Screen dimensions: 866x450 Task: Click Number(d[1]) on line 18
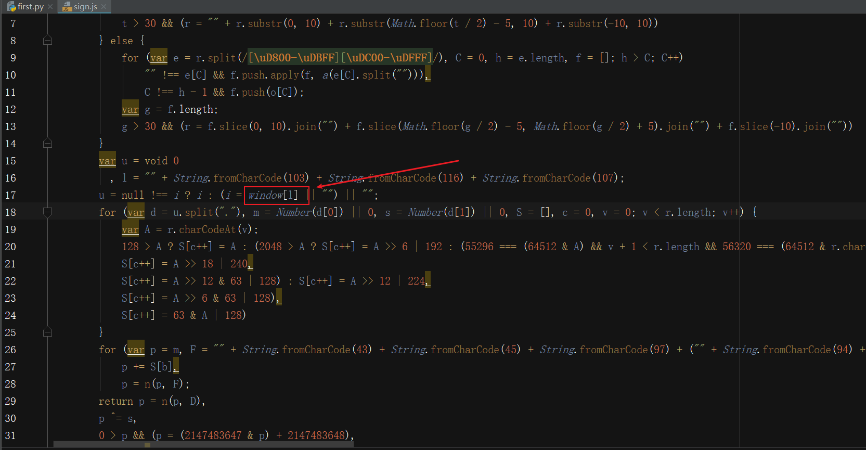pos(442,212)
